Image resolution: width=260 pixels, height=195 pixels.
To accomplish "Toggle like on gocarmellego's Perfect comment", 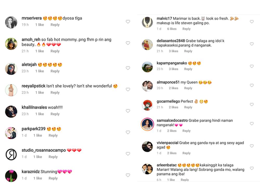I will tap(252, 105).
